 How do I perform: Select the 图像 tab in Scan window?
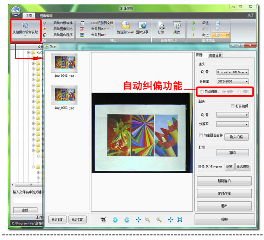coord(200,55)
